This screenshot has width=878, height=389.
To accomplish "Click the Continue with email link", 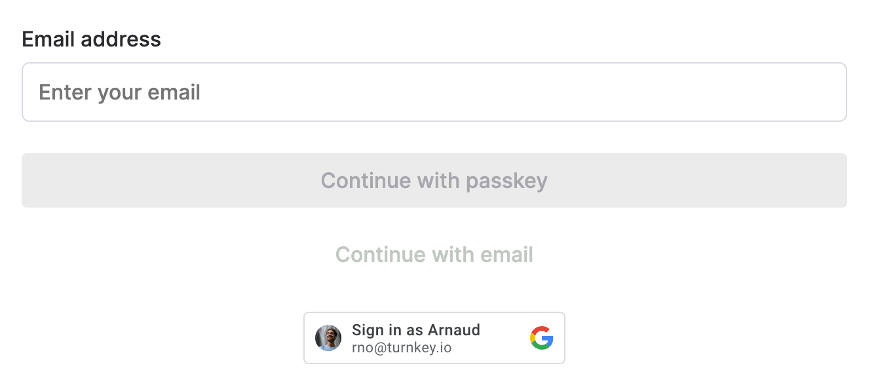I will (434, 254).
